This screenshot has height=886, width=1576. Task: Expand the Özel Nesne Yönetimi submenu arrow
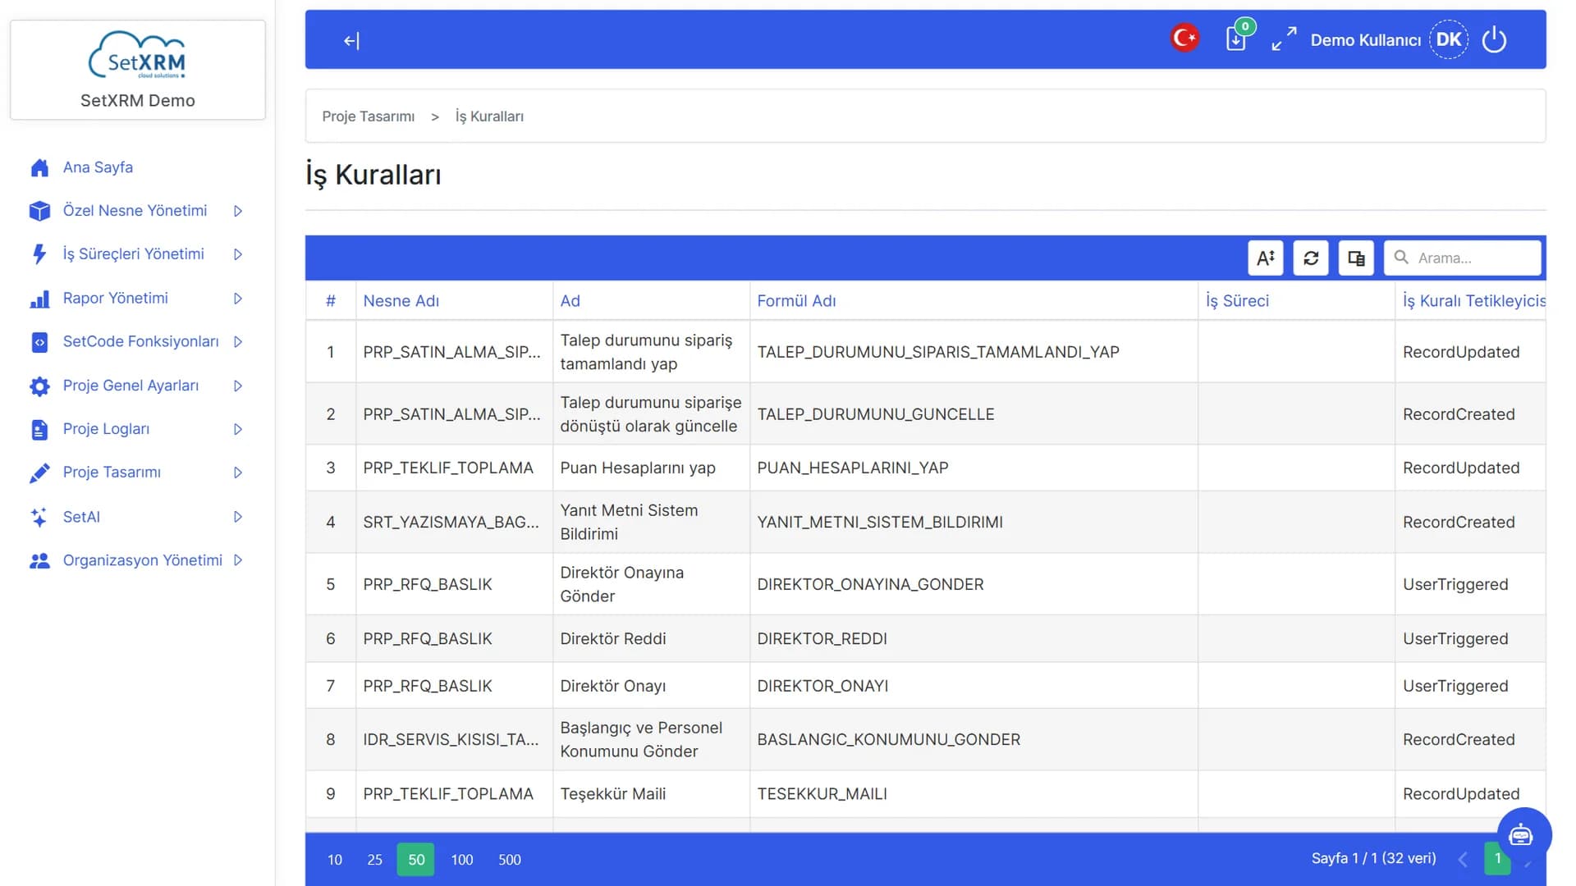[x=238, y=211]
